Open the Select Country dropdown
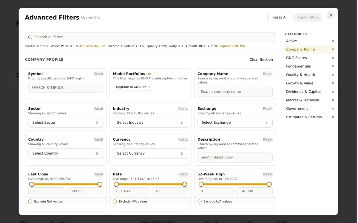 [x=66, y=153]
